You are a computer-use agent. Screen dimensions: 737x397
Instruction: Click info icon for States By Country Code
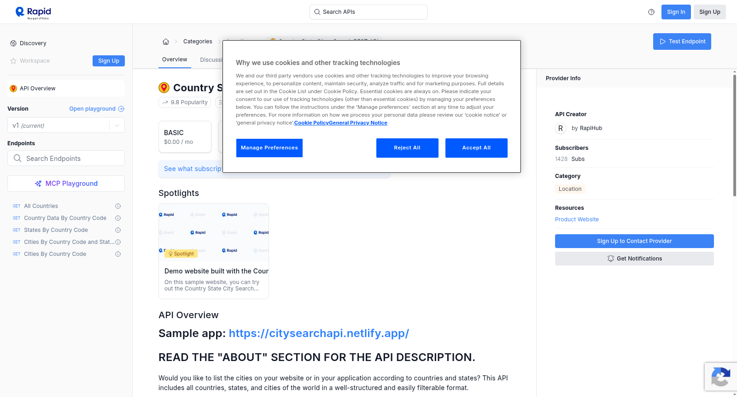point(118,230)
